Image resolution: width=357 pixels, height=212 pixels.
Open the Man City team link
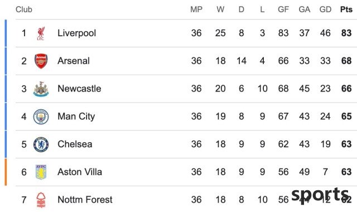tap(76, 117)
